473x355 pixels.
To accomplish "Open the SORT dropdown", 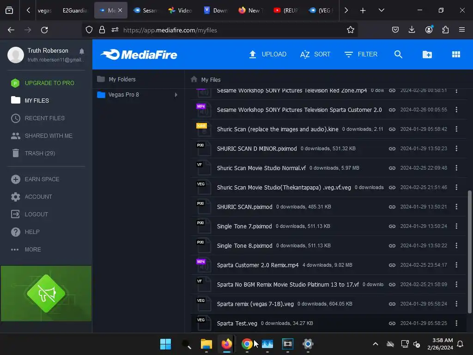I will tap(315, 55).
